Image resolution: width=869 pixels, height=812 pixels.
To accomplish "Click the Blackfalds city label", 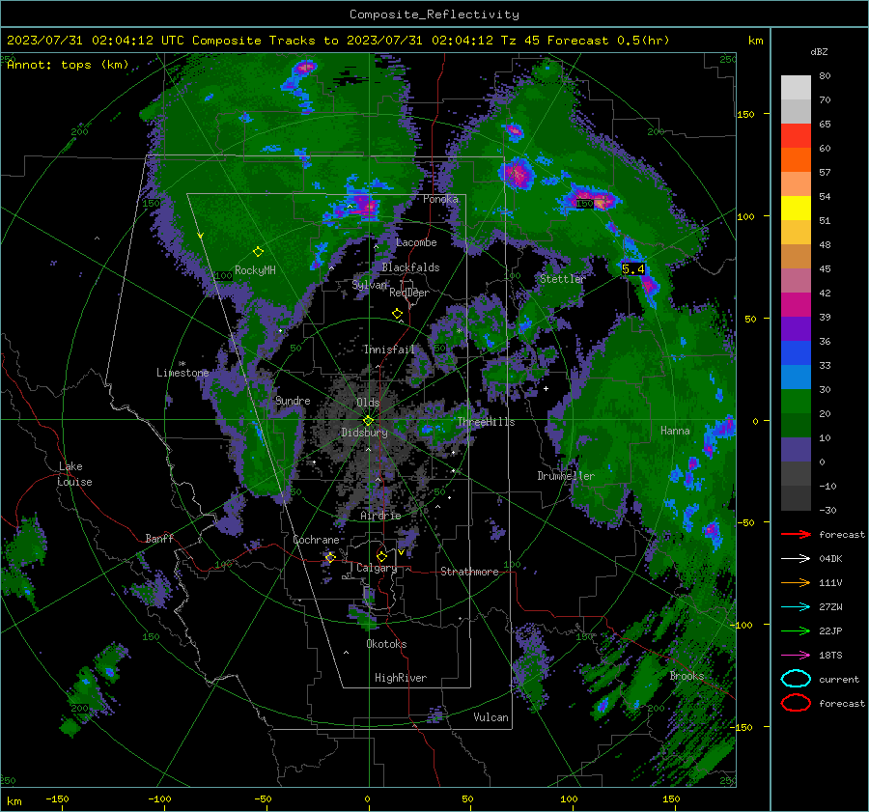I will [x=410, y=267].
